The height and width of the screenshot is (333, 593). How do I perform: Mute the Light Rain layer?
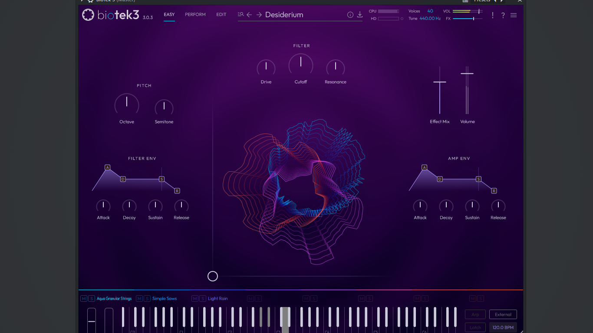(x=195, y=299)
